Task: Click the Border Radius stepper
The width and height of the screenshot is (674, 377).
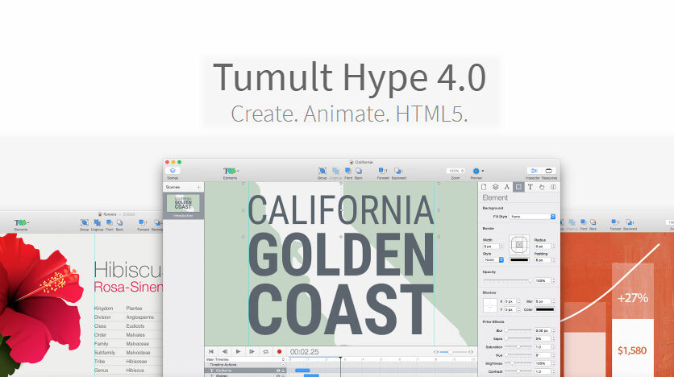Action: 553,246
